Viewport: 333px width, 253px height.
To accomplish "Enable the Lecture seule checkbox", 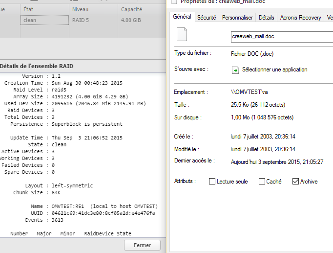I will coord(212,182).
